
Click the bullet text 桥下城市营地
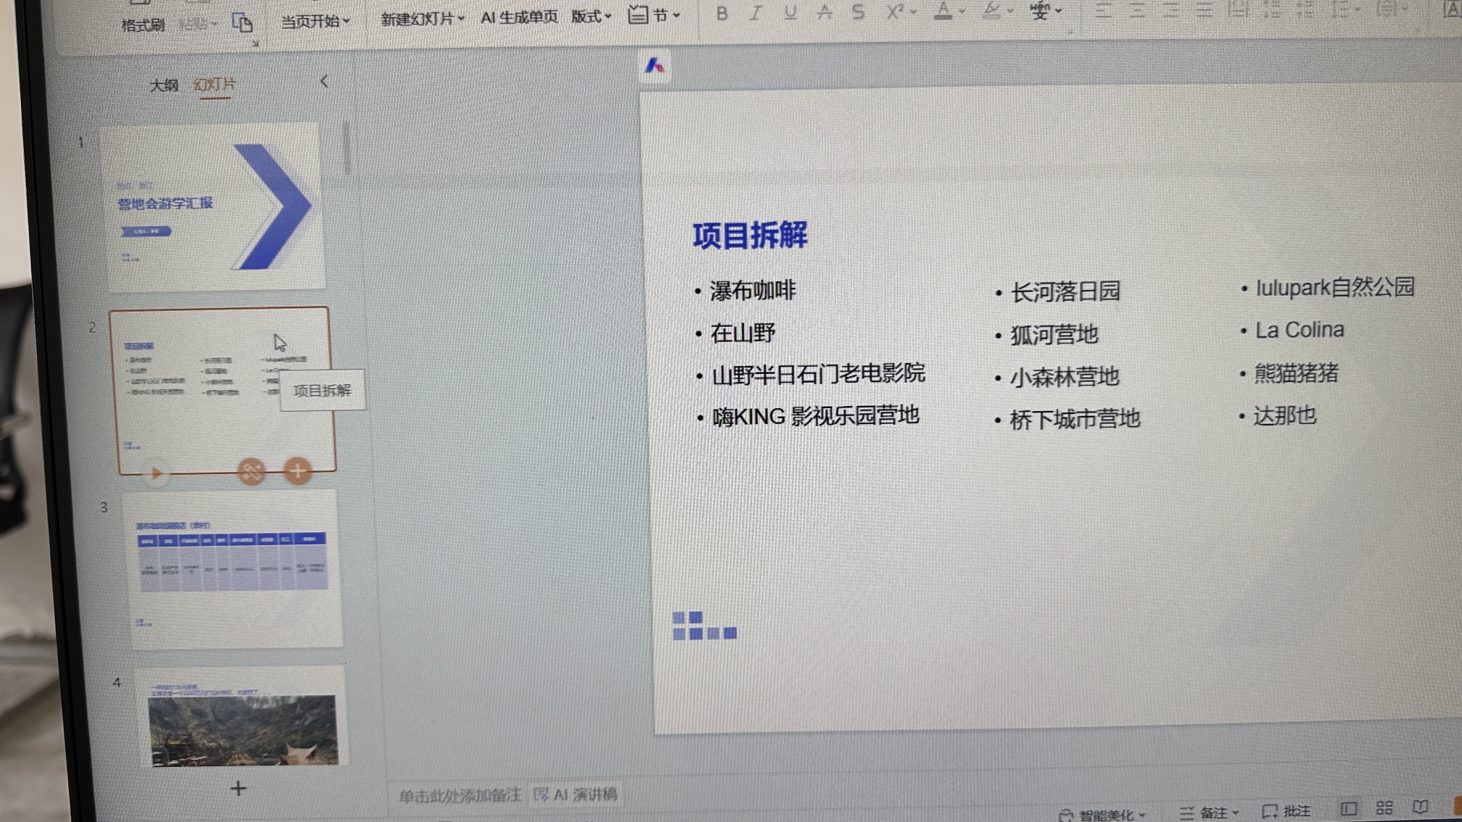1074,419
